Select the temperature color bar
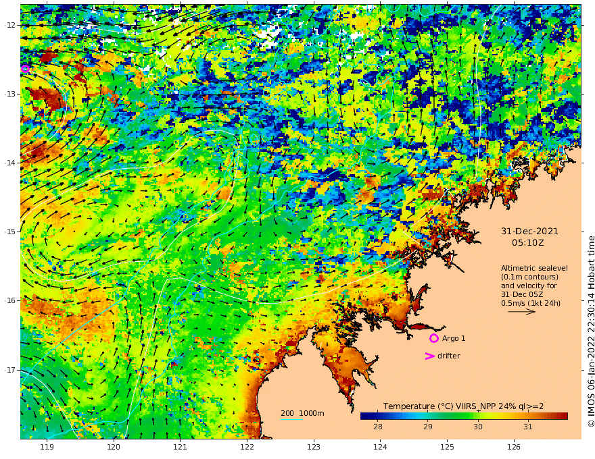Screen dimensions: 595x459 pos(464,416)
